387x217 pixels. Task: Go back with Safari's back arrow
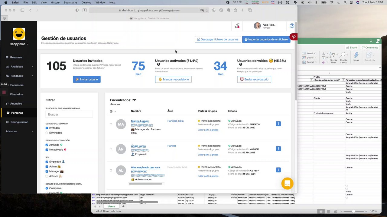(30, 10)
